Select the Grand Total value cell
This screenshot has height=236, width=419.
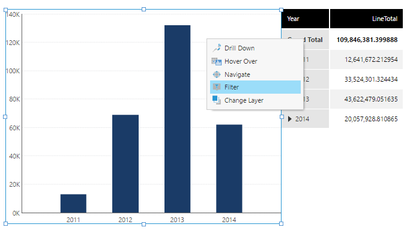[x=366, y=40]
